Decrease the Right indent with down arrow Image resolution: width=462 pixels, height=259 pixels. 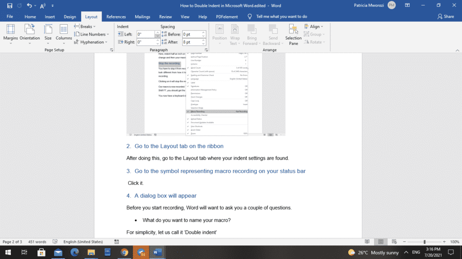pyautogui.click(x=157, y=44)
